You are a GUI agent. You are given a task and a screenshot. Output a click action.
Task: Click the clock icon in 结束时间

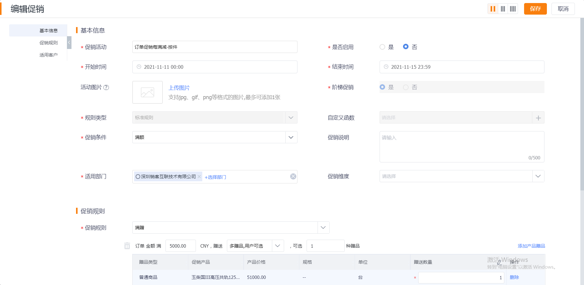(386, 67)
